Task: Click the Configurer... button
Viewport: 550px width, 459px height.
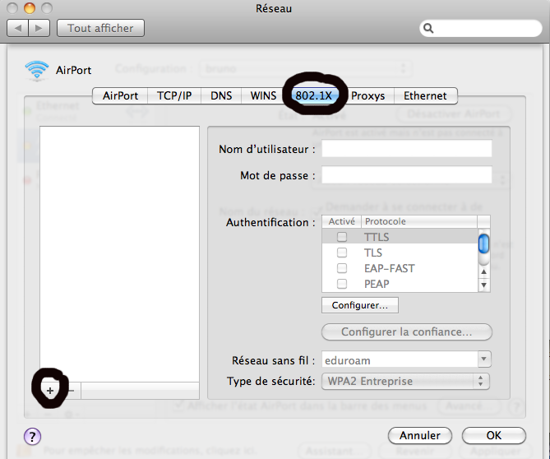Action: pos(360,305)
